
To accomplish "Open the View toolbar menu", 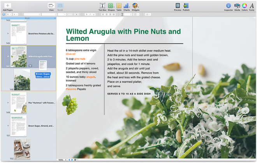I will pos(51,7).
